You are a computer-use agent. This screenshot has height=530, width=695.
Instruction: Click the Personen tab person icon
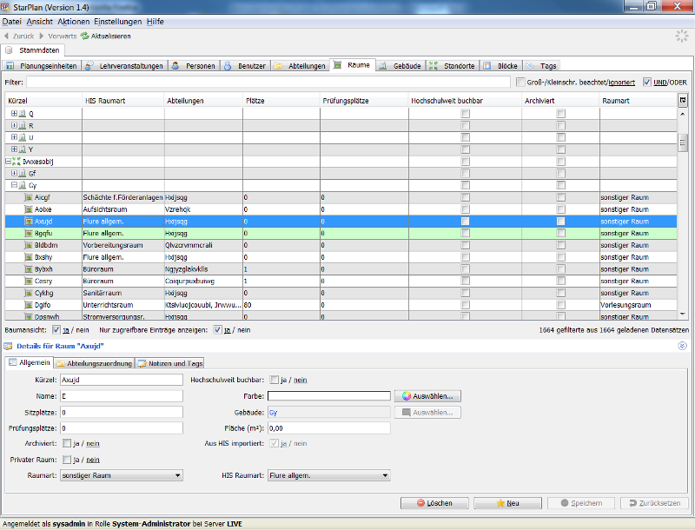click(175, 66)
